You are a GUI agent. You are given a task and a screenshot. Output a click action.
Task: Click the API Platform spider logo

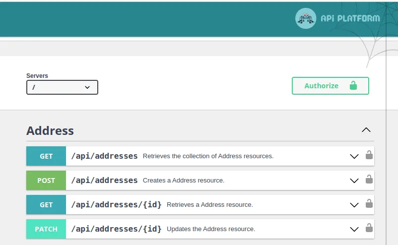pos(306,18)
